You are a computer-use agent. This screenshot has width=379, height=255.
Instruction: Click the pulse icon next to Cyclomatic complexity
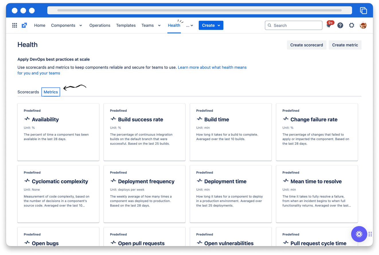click(27, 181)
